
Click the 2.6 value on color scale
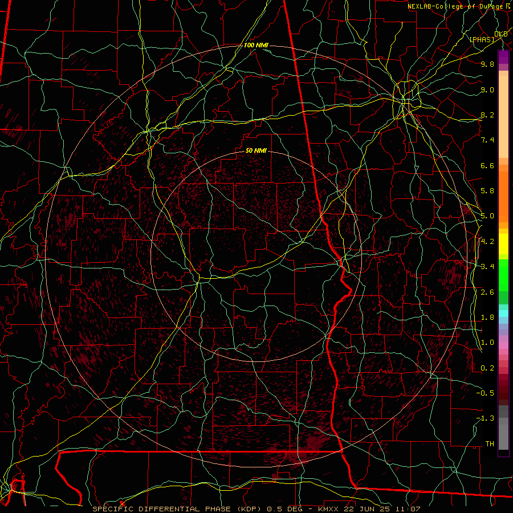pos(487,292)
